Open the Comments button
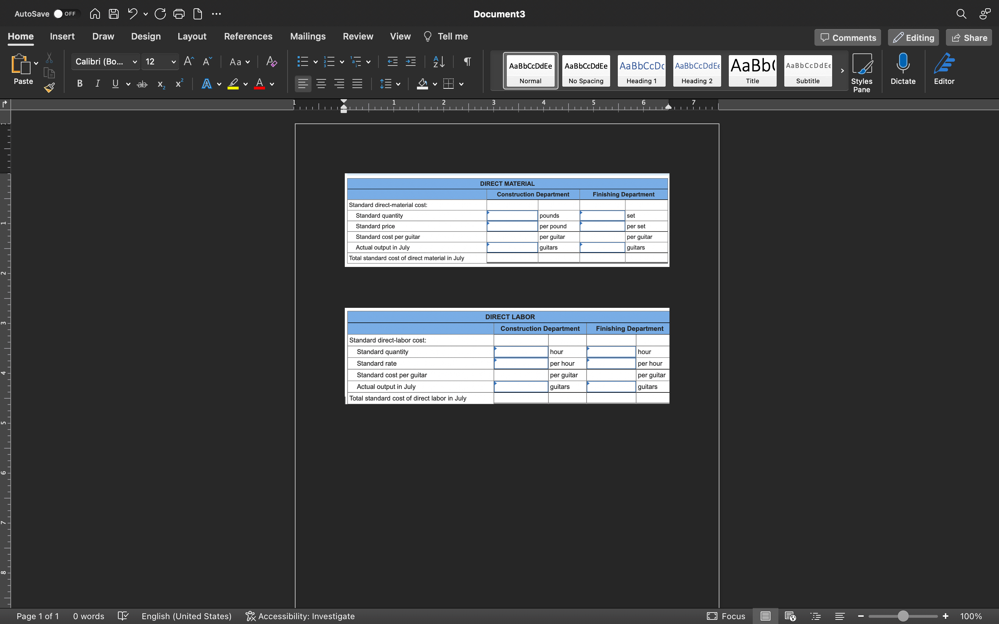This screenshot has height=624, width=999. (x=848, y=38)
